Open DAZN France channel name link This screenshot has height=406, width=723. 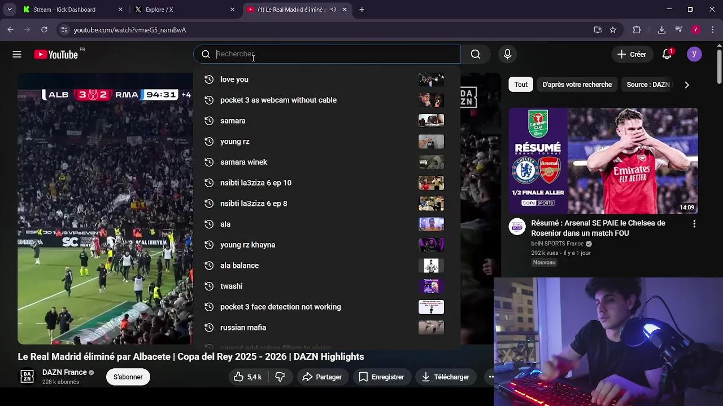[64, 372]
